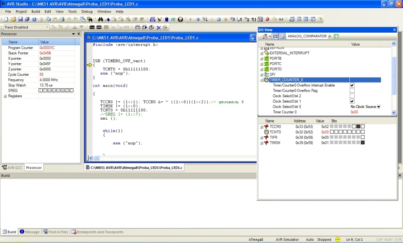Select the TCNT0 register row

[x=275, y=132]
